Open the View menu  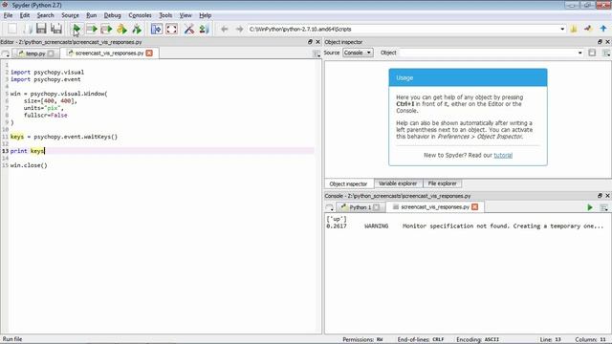point(186,15)
